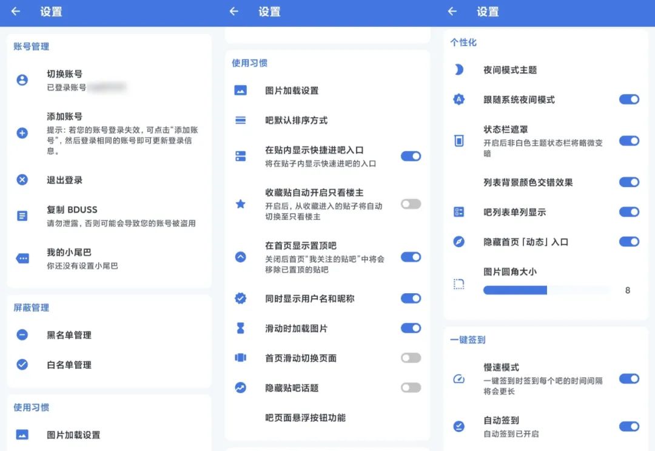Click the hourglass icon next to 滑动时加载图片

coord(240,328)
